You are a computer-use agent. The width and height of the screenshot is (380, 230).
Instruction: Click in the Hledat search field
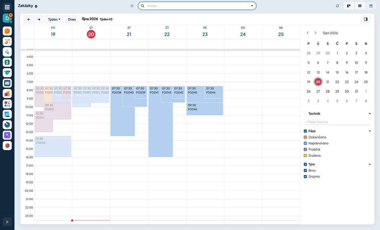point(196,6)
